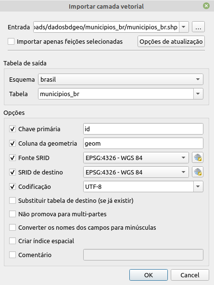214x285 pixels.
Task: Confirm import with OK button
Action: point(149,275)
